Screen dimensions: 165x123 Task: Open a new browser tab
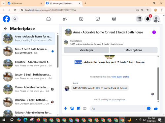(x=85, y=3)
